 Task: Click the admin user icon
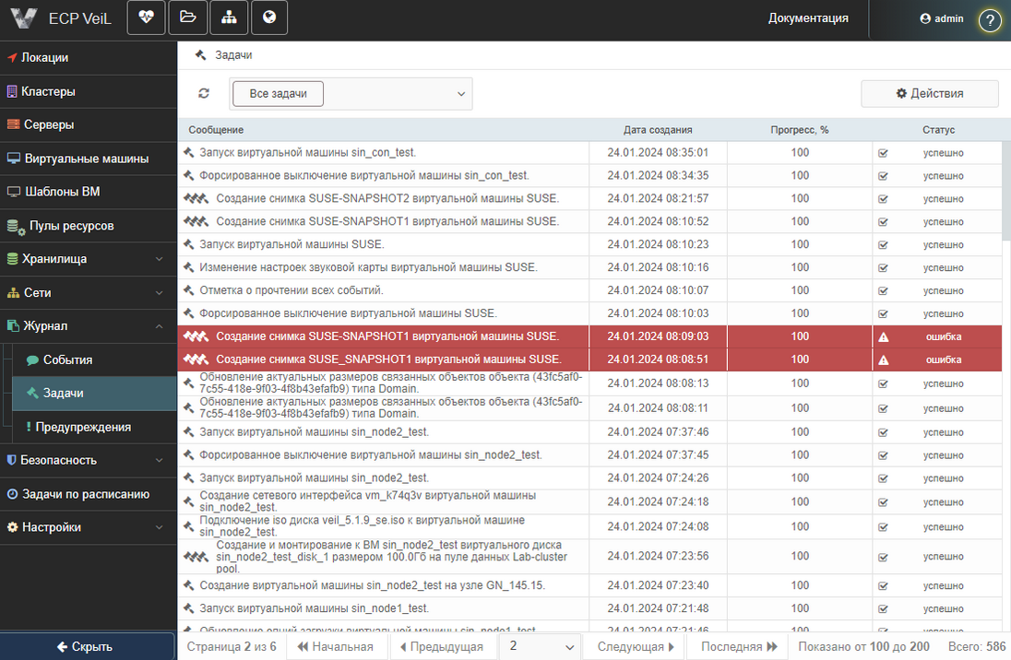[925, 18]
